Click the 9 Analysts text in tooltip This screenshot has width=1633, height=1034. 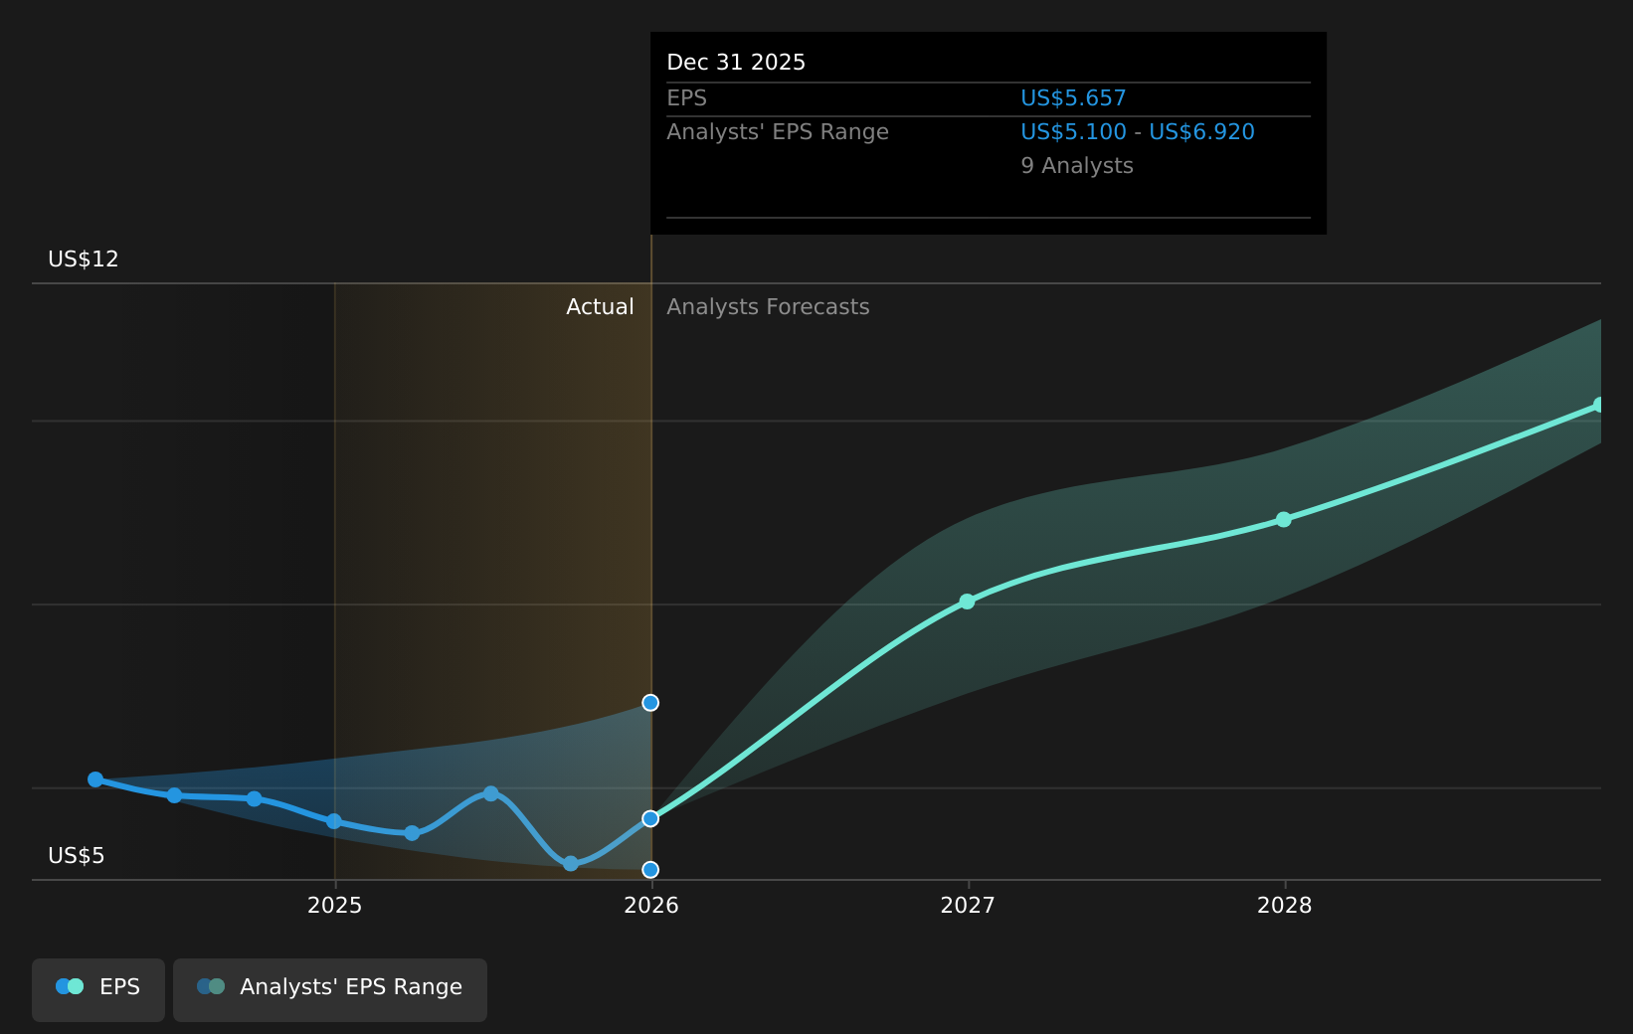(1076, 165)
